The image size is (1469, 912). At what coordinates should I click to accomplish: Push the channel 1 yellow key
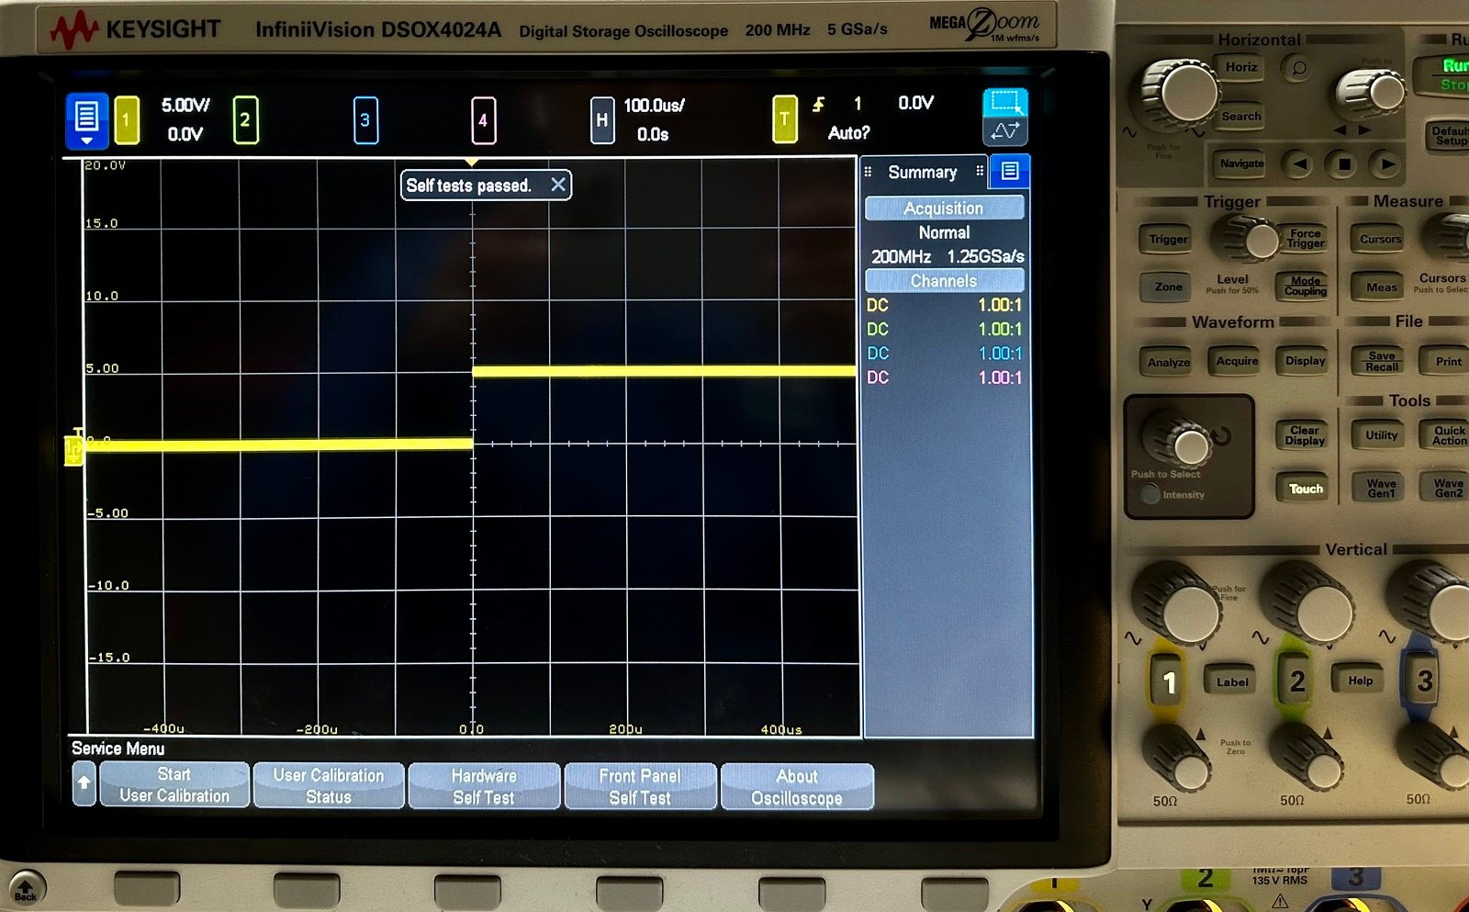(x=1169, y=682)
